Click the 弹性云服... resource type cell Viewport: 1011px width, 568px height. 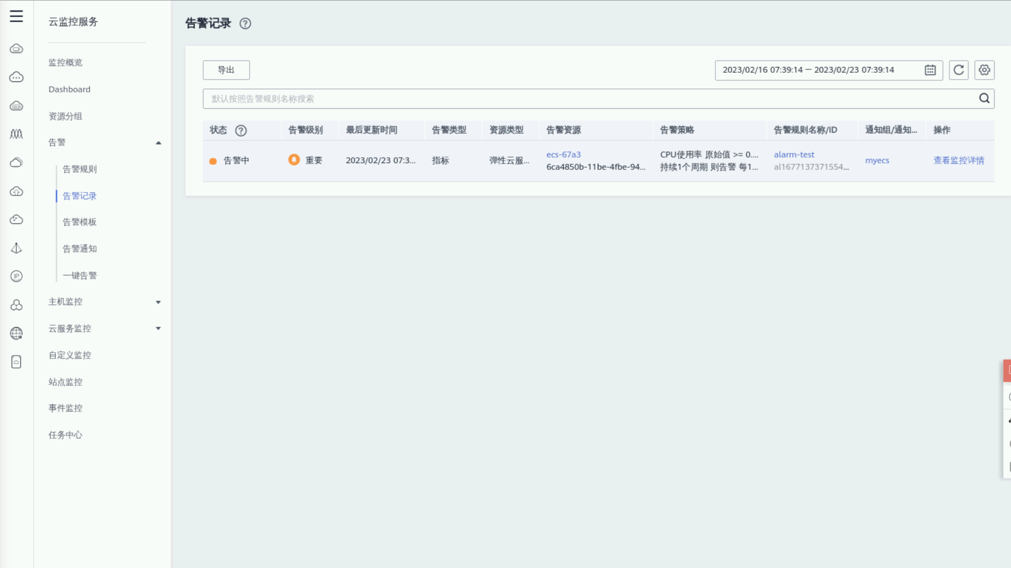point(509,160)
